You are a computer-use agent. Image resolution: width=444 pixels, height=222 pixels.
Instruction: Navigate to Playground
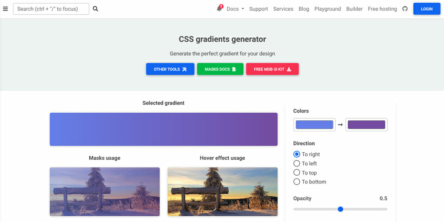tap(328, 9)
